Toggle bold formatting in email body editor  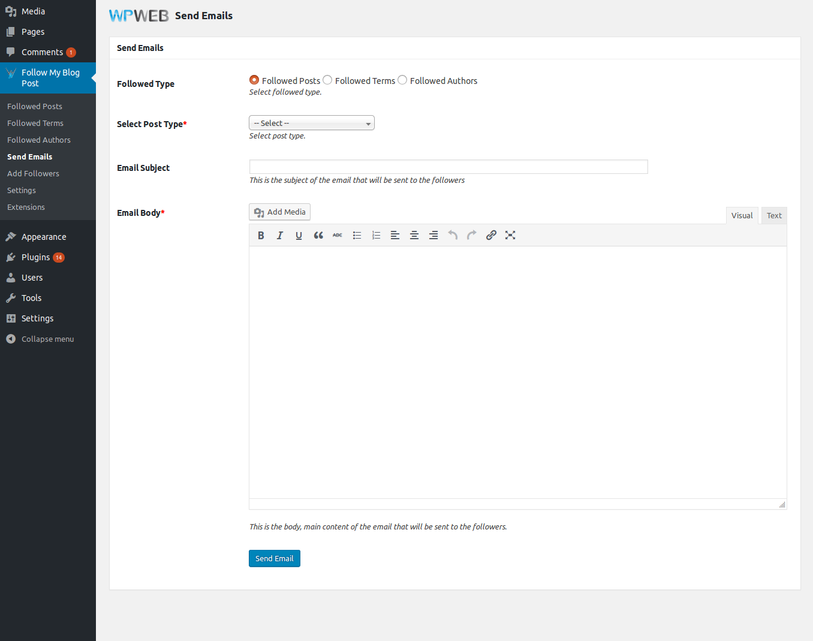tap(261, 236)
